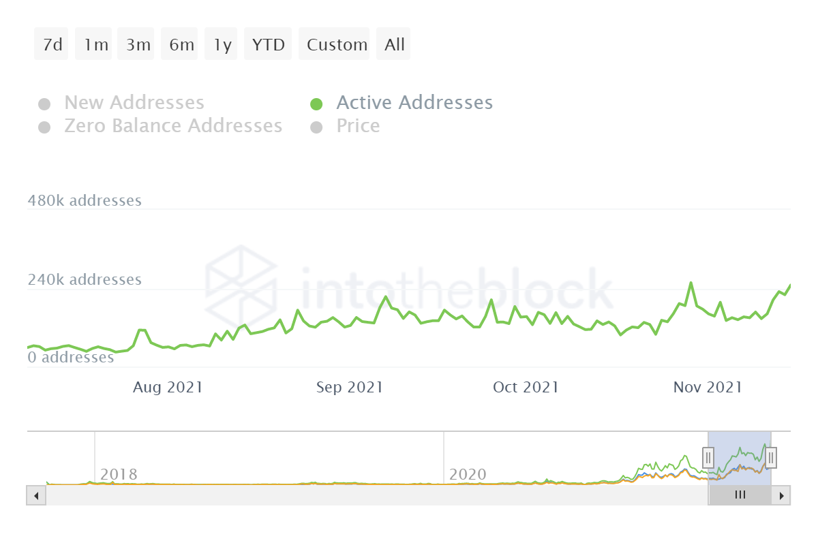818x545 pixels.
Task: Click the navigator scrollbar thumb
Action: [740, 495]
